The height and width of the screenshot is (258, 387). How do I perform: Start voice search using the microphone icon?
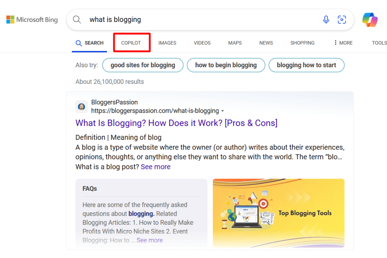click(x=326, y=19)
